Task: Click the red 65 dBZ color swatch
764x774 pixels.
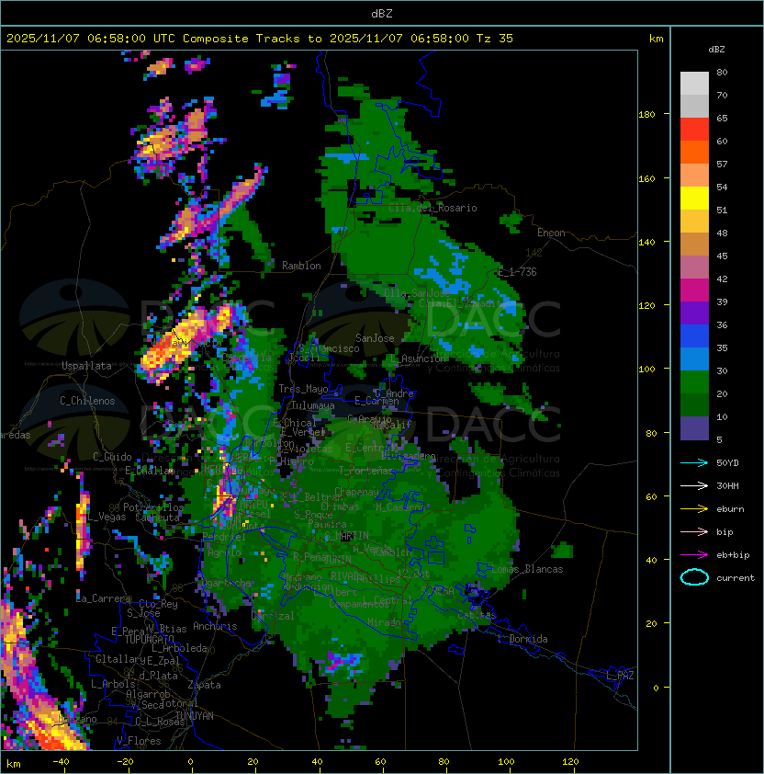Action: (x=694, y=130)
